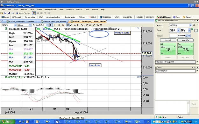Viewport: 199px width, 124px height.
Task: Click the percent icon in chart toolbar
Action: (63, 25)
